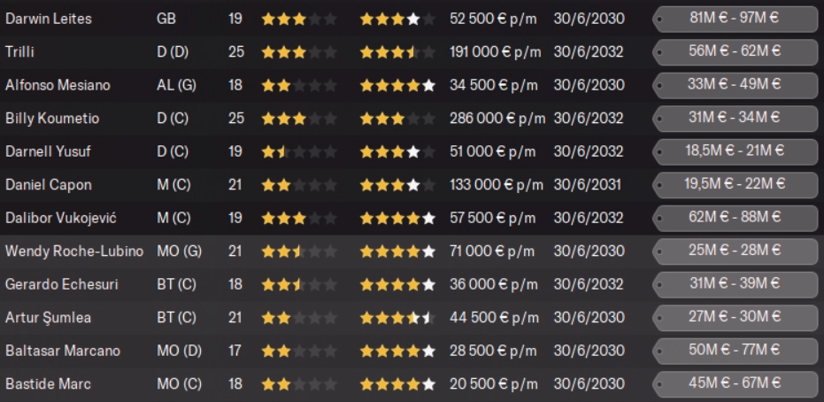The height and width of the screenshot is (402, 824).
Task: Open Darwin Leites' player profile
Action: 49,19
